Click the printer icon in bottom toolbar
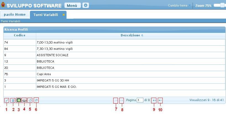This screenshot has height=114, width=226. click(24, 101)
